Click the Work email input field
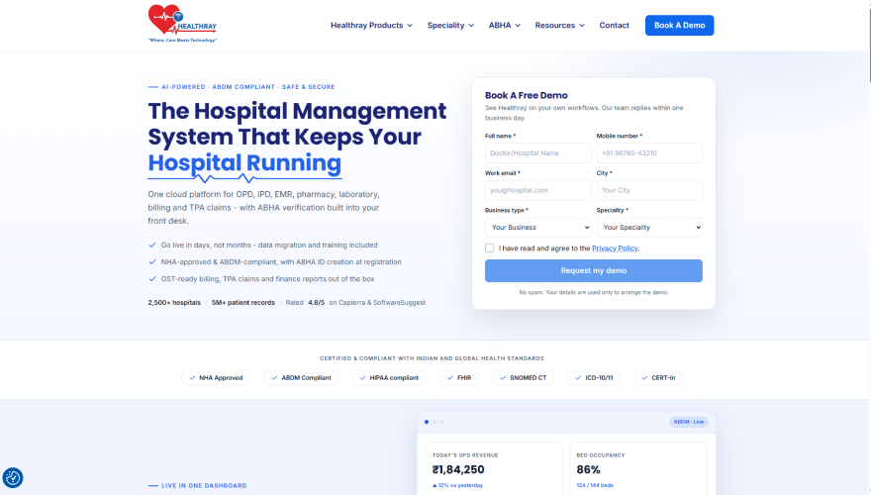871x495 pixels. [537, 190]
